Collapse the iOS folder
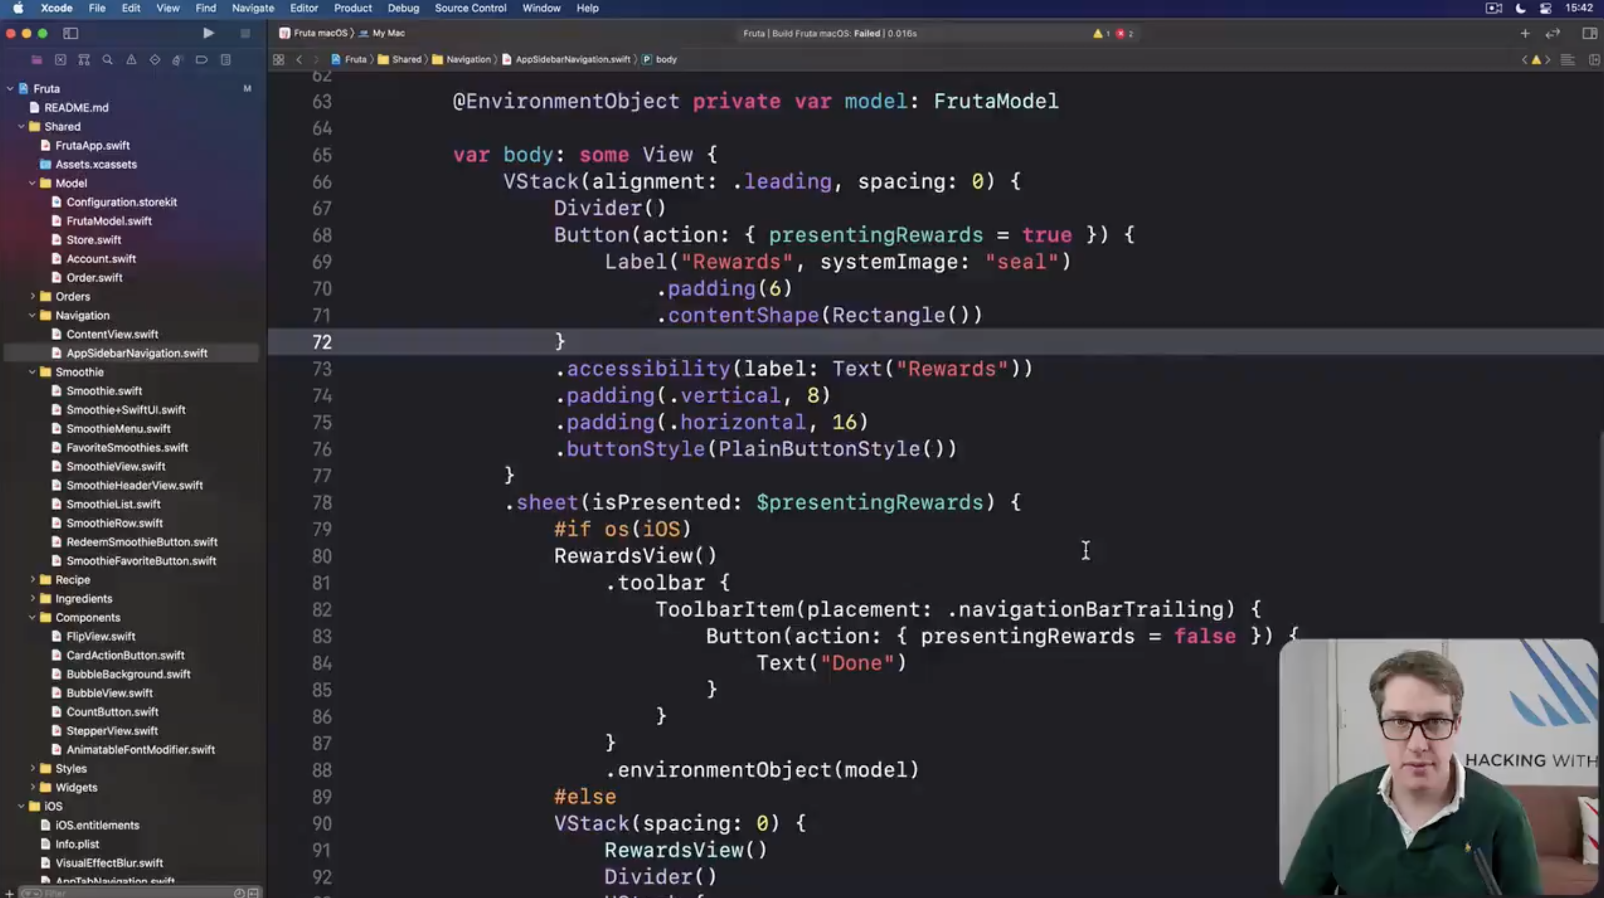Screen dimensions: 1604x898 pos(21,806)
